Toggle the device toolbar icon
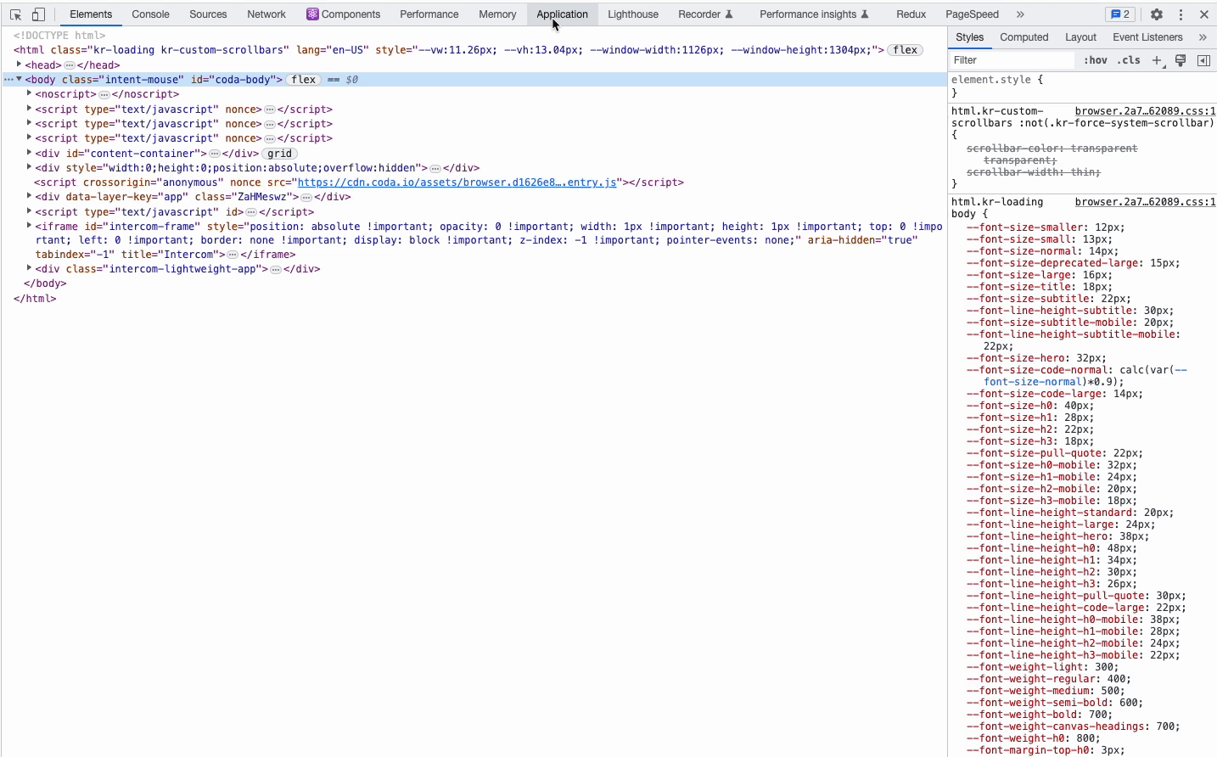 pos(38,14)
